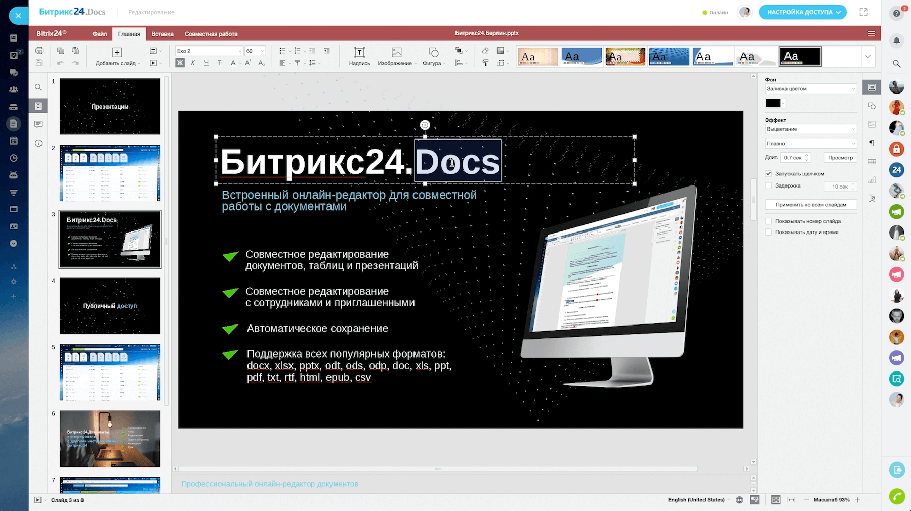Click Применить ко всем слайдам button
Screen dimensions: 911x511
coord(810,205)
